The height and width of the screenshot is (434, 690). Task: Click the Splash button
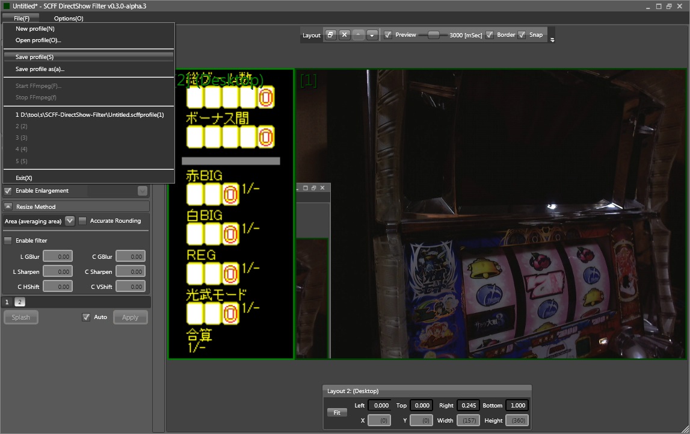click(20, 317)
